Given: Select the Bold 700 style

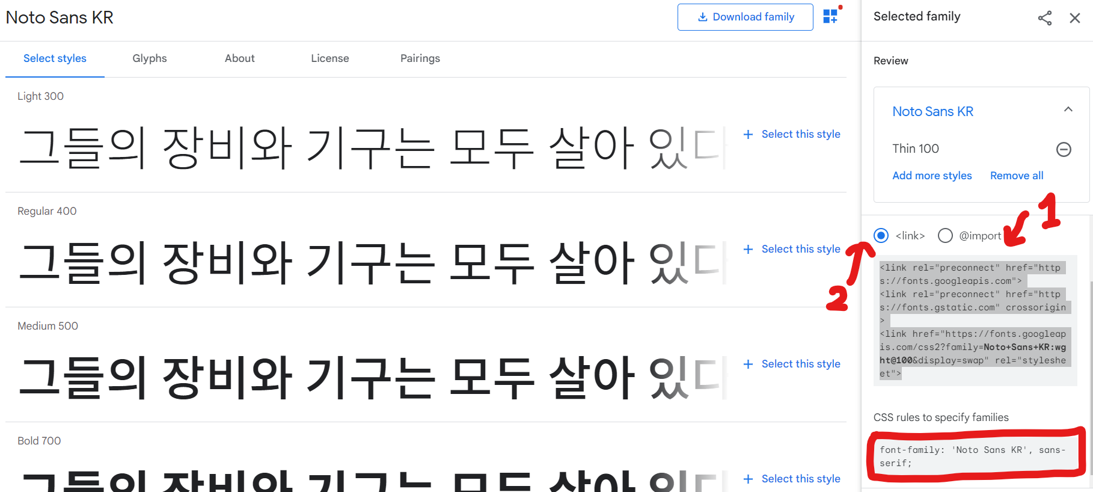Looking at the screenshot, I should coord(792,479).
